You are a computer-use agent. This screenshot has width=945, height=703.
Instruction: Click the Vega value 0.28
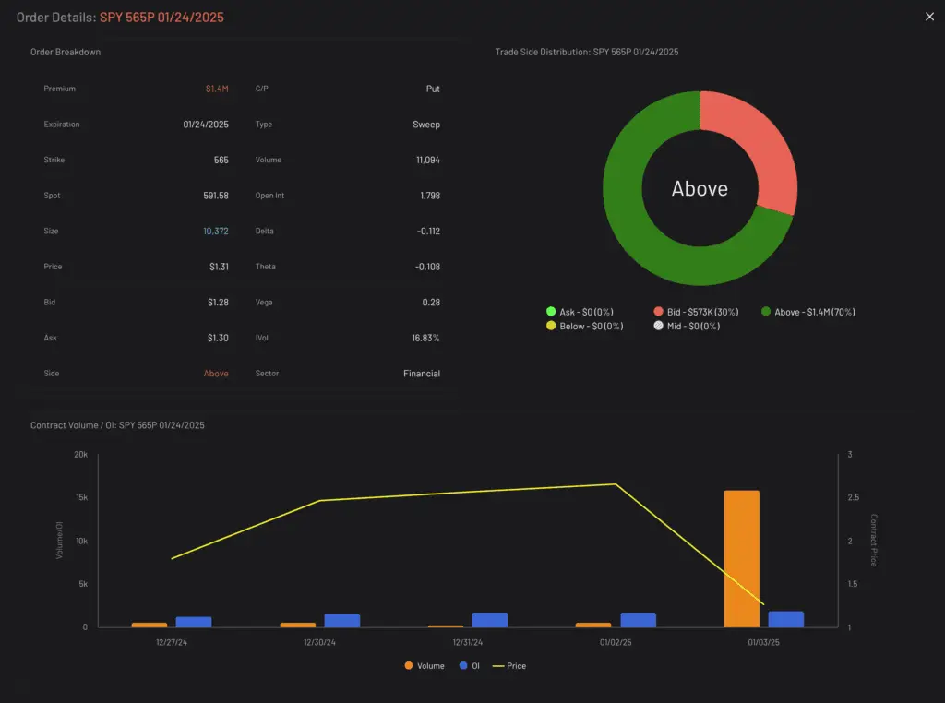click(x=431, y=302)
